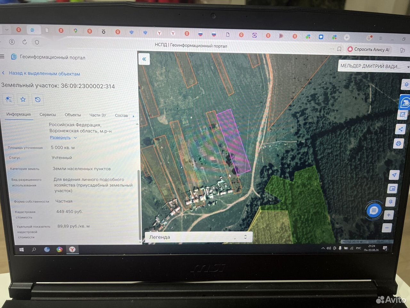Click the value 89,89 руб./кв. м
Image resolution: width=410 pixels, height=308 pixels.
(74, 226)
